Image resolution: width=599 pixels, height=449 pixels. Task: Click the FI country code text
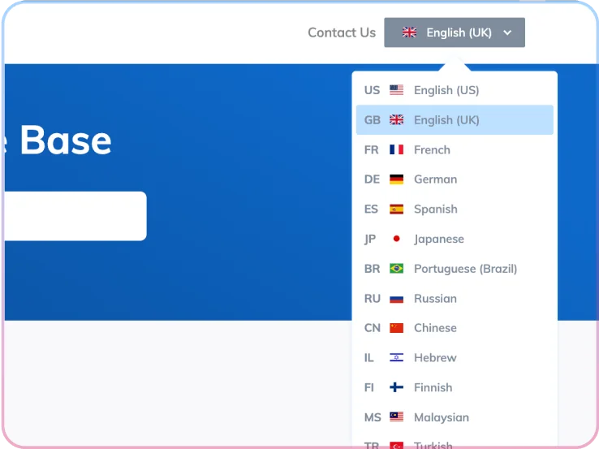(x=368, y=387)
